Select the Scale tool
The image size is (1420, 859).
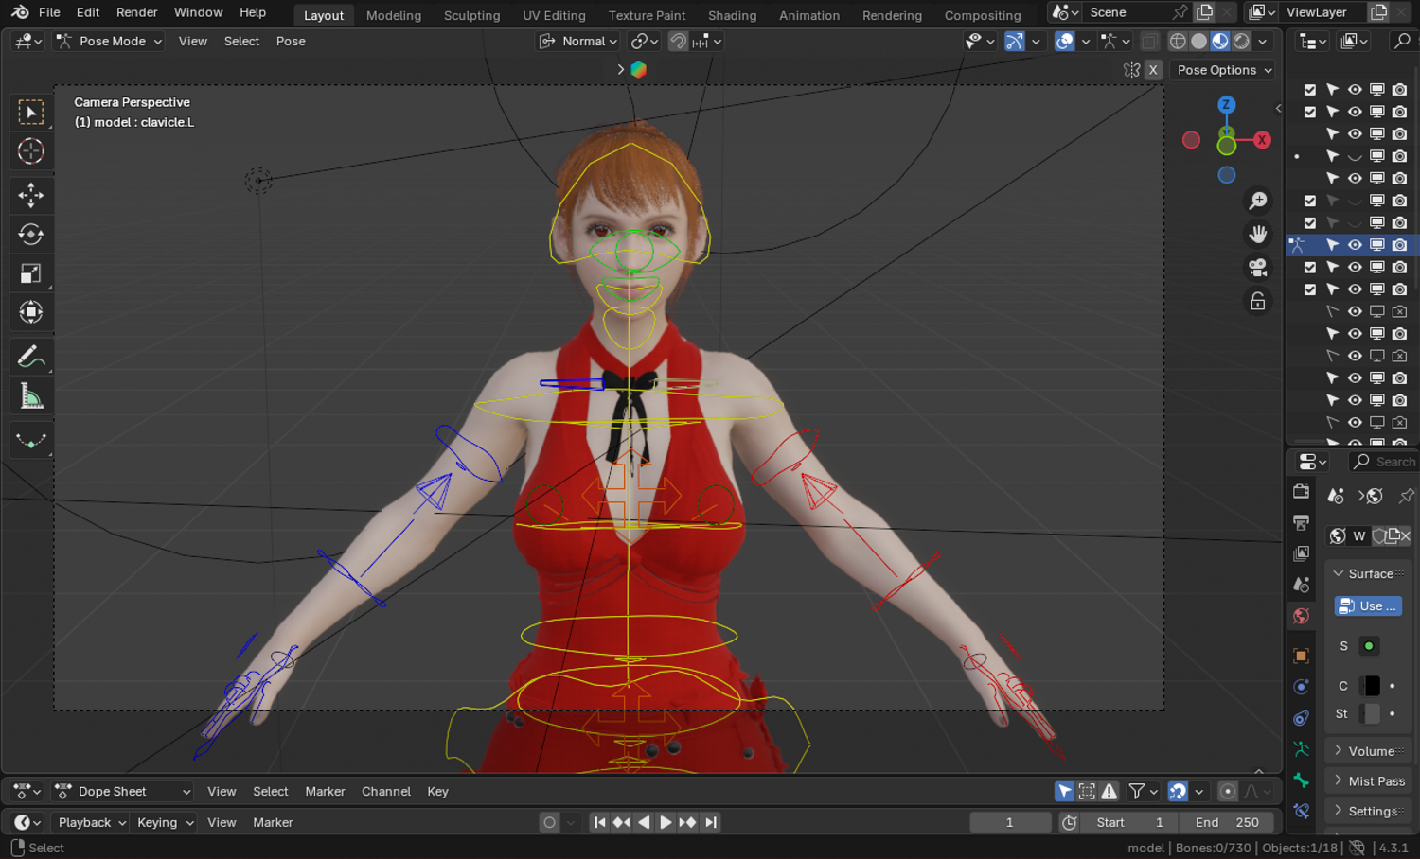point(31,273)
